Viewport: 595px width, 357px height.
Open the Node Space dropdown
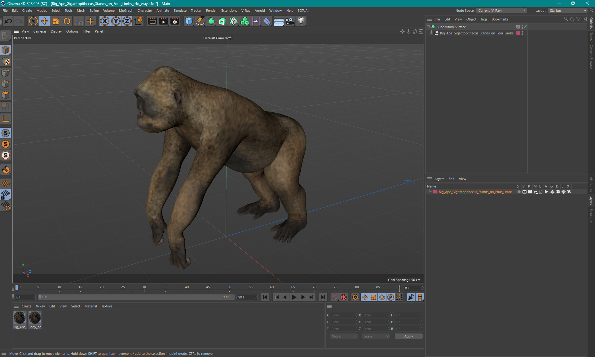click(502, 11)
